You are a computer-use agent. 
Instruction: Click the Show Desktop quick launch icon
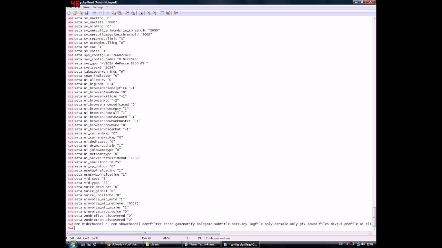point(83,244)
